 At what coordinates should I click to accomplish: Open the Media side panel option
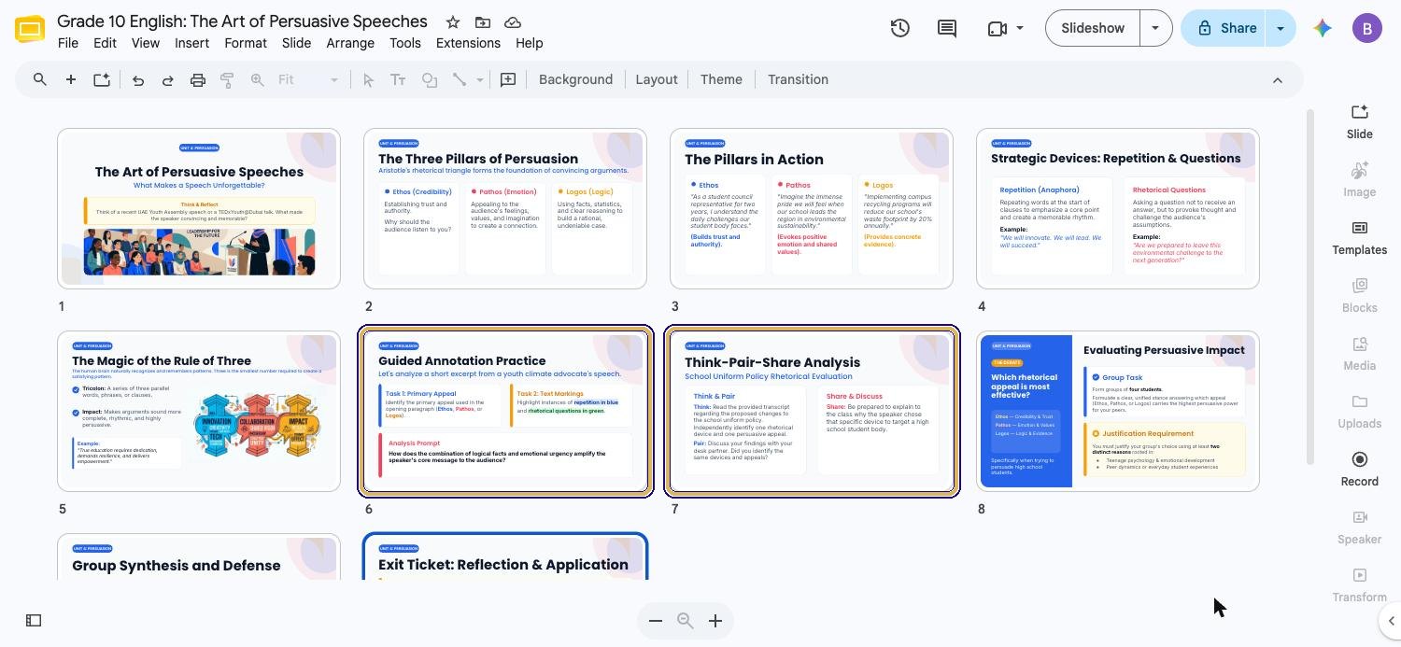coord(1360,353)
